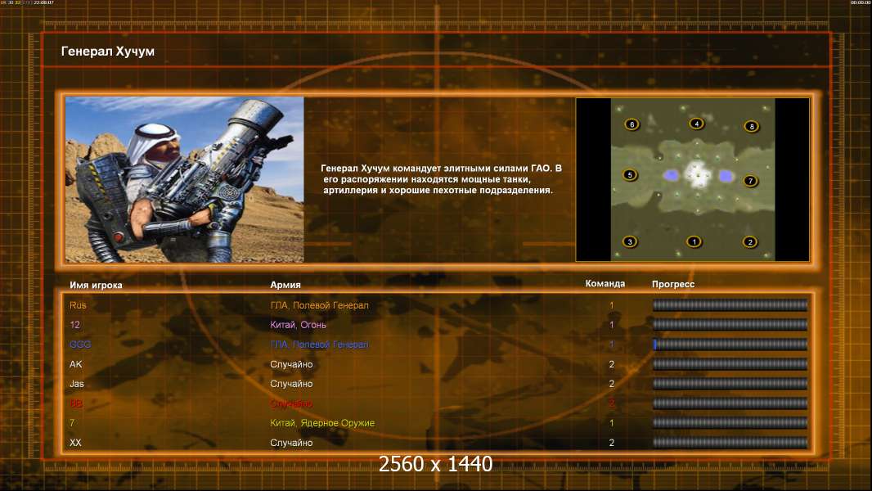Click team number 1 in player 12's row
The width and height of the screenshot is (872, 491).
click(611, 325)
